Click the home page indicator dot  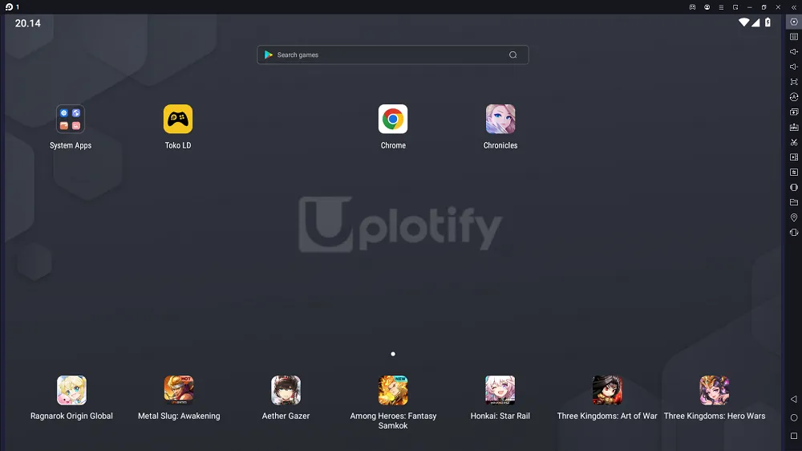[x=393, y=354]
